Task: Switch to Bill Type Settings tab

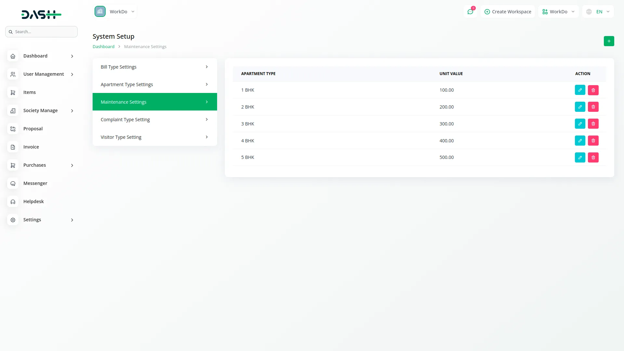Action: click(x=155, y=67)
